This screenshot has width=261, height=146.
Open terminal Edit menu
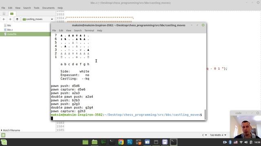click(x=61, y=31)
